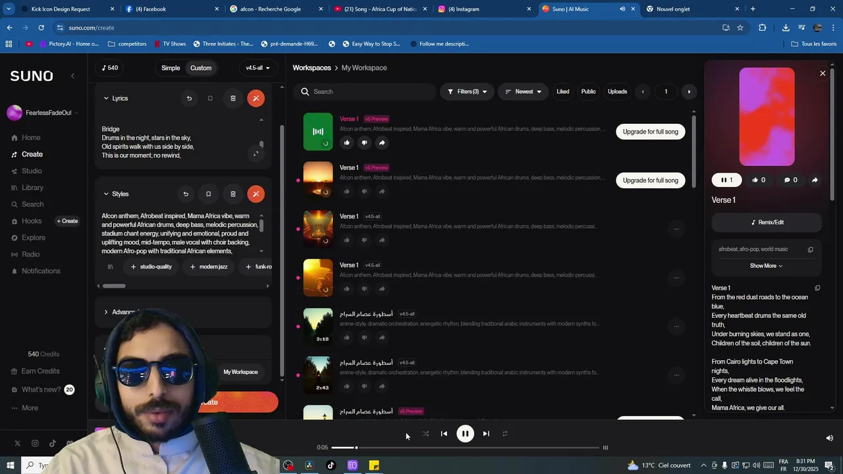
Task: Skip to the previous track
Action: [x=444, y=434]
